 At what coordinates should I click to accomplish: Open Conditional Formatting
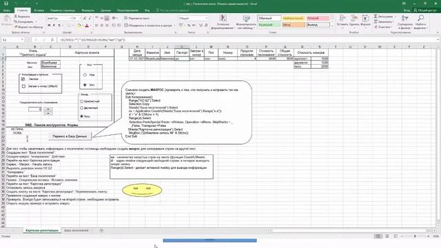[x=223, y=22]
